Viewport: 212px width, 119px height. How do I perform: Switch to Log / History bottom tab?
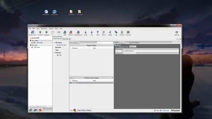coord(81,110)
